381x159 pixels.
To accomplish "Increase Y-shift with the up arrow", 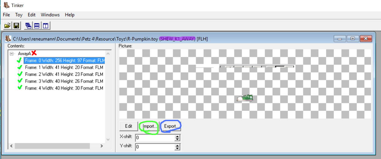I will click(177, 145).
